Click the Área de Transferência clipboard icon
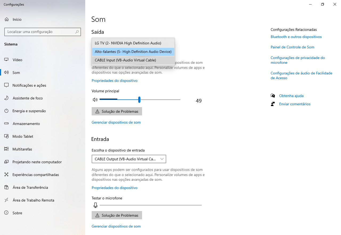The height and width of the screenshot is (235, 341). 7,187
